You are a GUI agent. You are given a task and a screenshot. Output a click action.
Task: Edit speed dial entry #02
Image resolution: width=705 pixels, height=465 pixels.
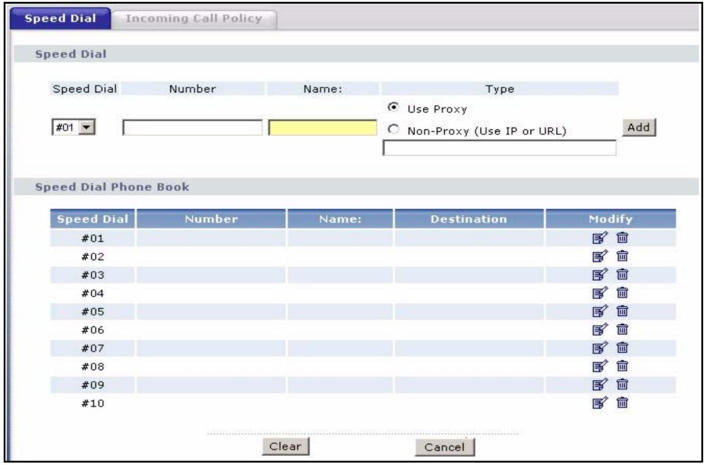[x=600, y=256]
